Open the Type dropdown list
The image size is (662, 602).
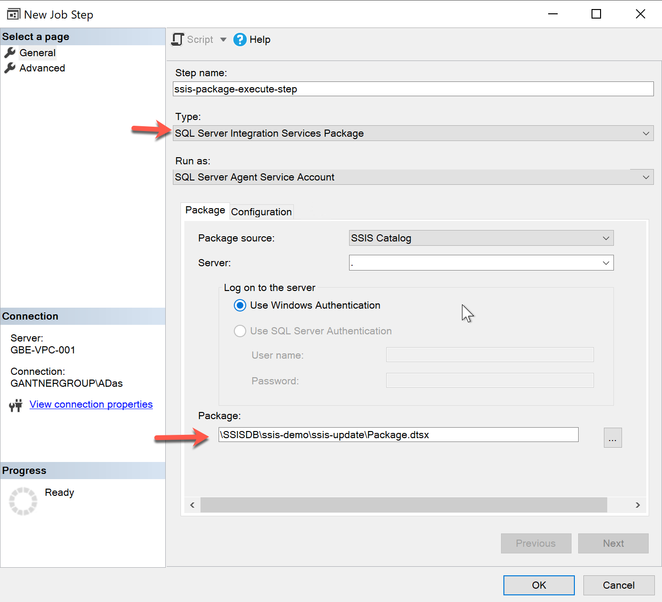646,133
